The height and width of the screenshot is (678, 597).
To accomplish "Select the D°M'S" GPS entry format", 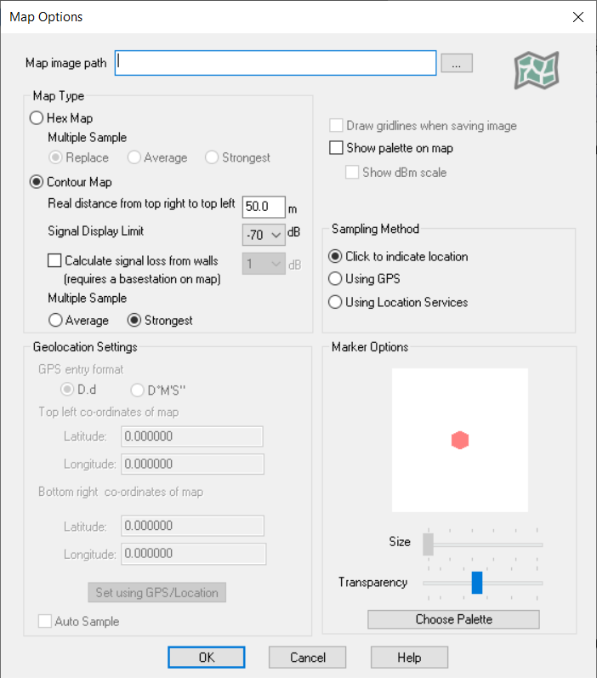I will (x=137, y=390).
